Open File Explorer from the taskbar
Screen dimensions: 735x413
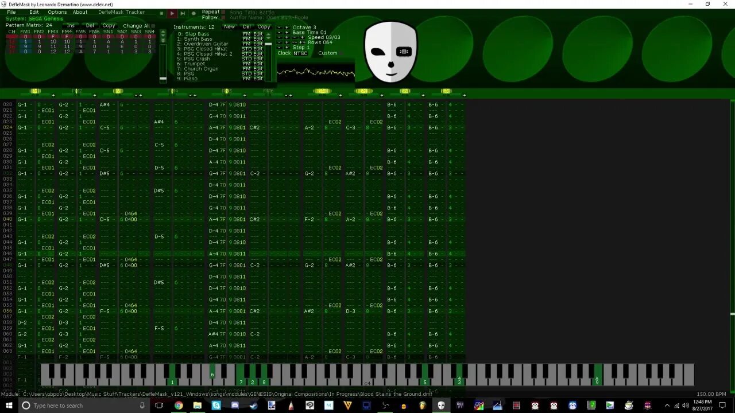coord(198,405)
